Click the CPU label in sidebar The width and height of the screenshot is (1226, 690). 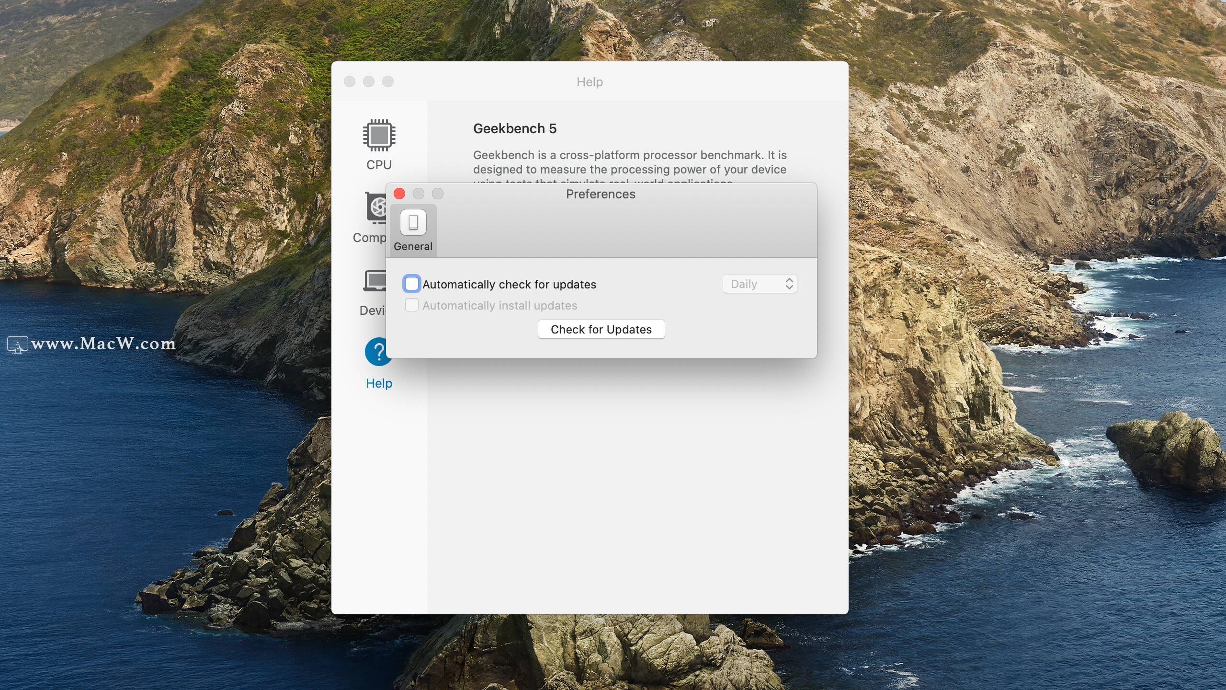[379, 165]
